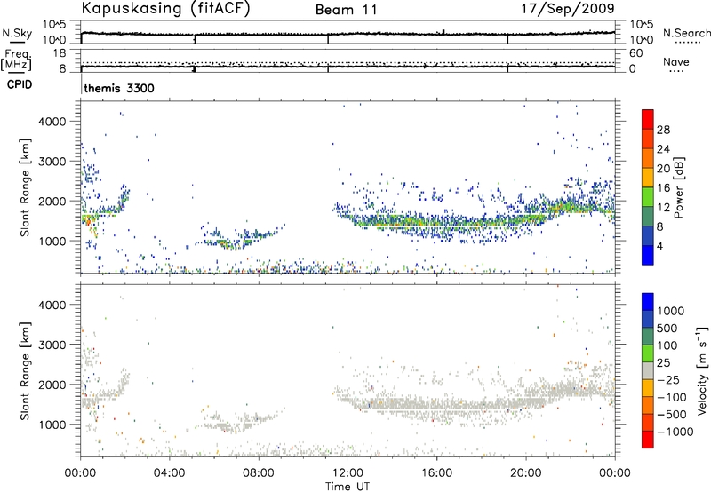Pick the yellow 16-20 dB power colorbar segment
Viewport: 711px width, 492px height.
648,177
